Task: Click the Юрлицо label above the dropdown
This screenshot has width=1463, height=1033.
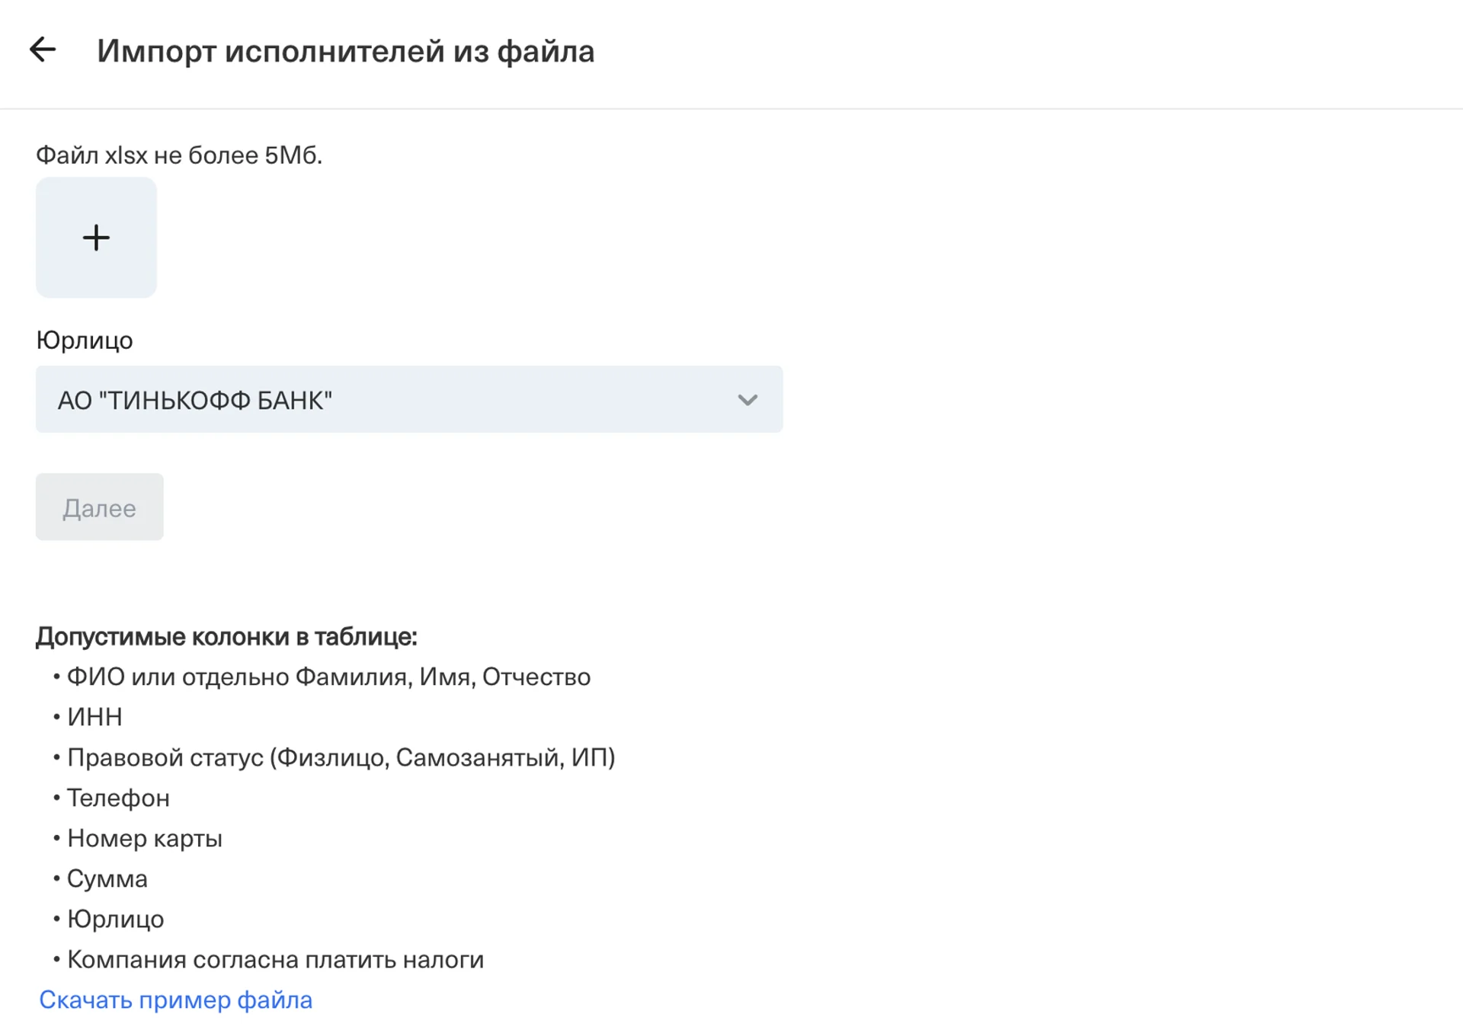Action: (x=85, y=340)
